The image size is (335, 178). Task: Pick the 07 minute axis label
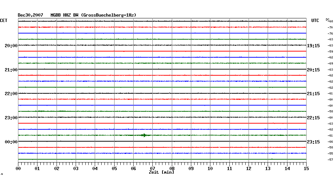(x=152, y=169)
